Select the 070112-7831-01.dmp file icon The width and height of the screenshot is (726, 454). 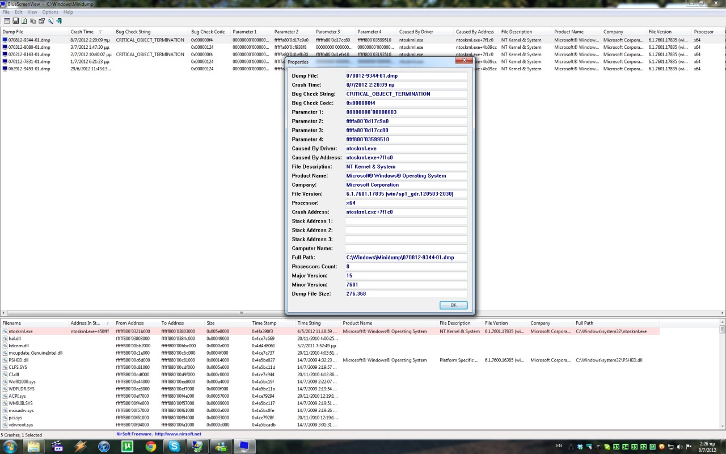(5, 61)
